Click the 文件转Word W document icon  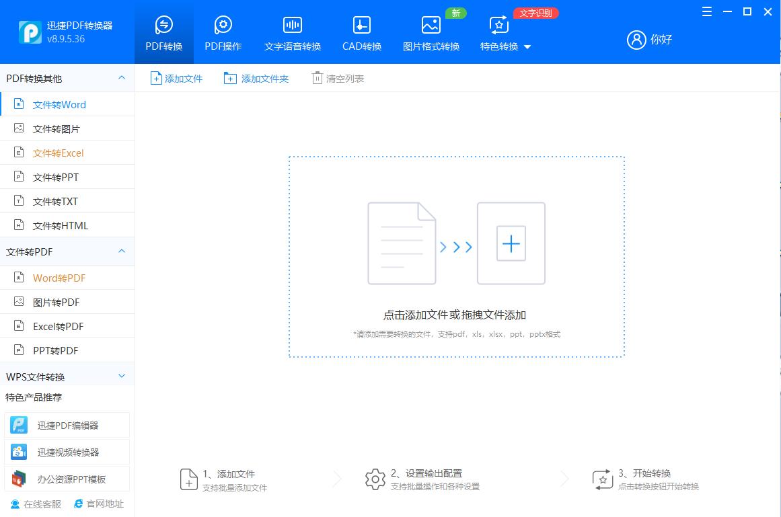(x=19, y=104)
